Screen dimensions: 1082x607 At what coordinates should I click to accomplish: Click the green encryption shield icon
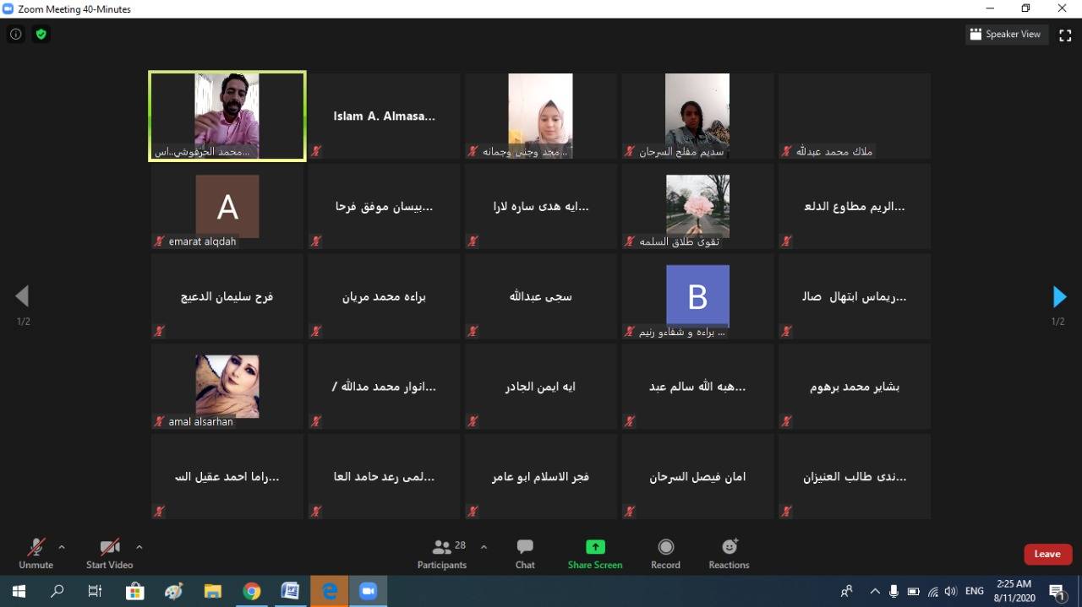click(41, 35)
